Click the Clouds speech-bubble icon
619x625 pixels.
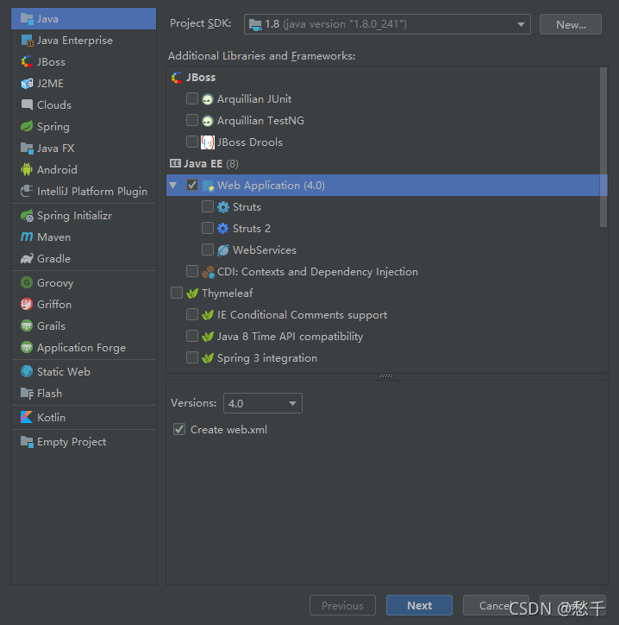pyautogui.click(x=27, y=104)
